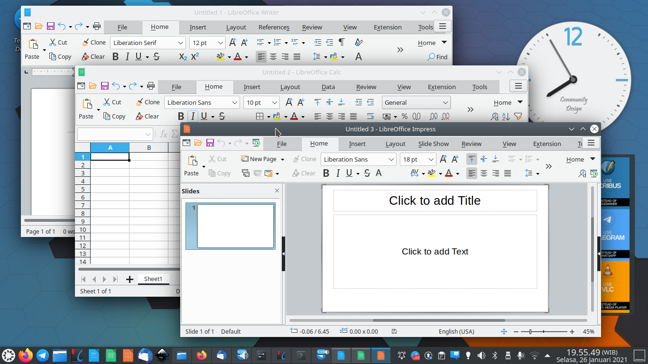
Task: Click the volume icon in the system tray
Action: (481, 355)
